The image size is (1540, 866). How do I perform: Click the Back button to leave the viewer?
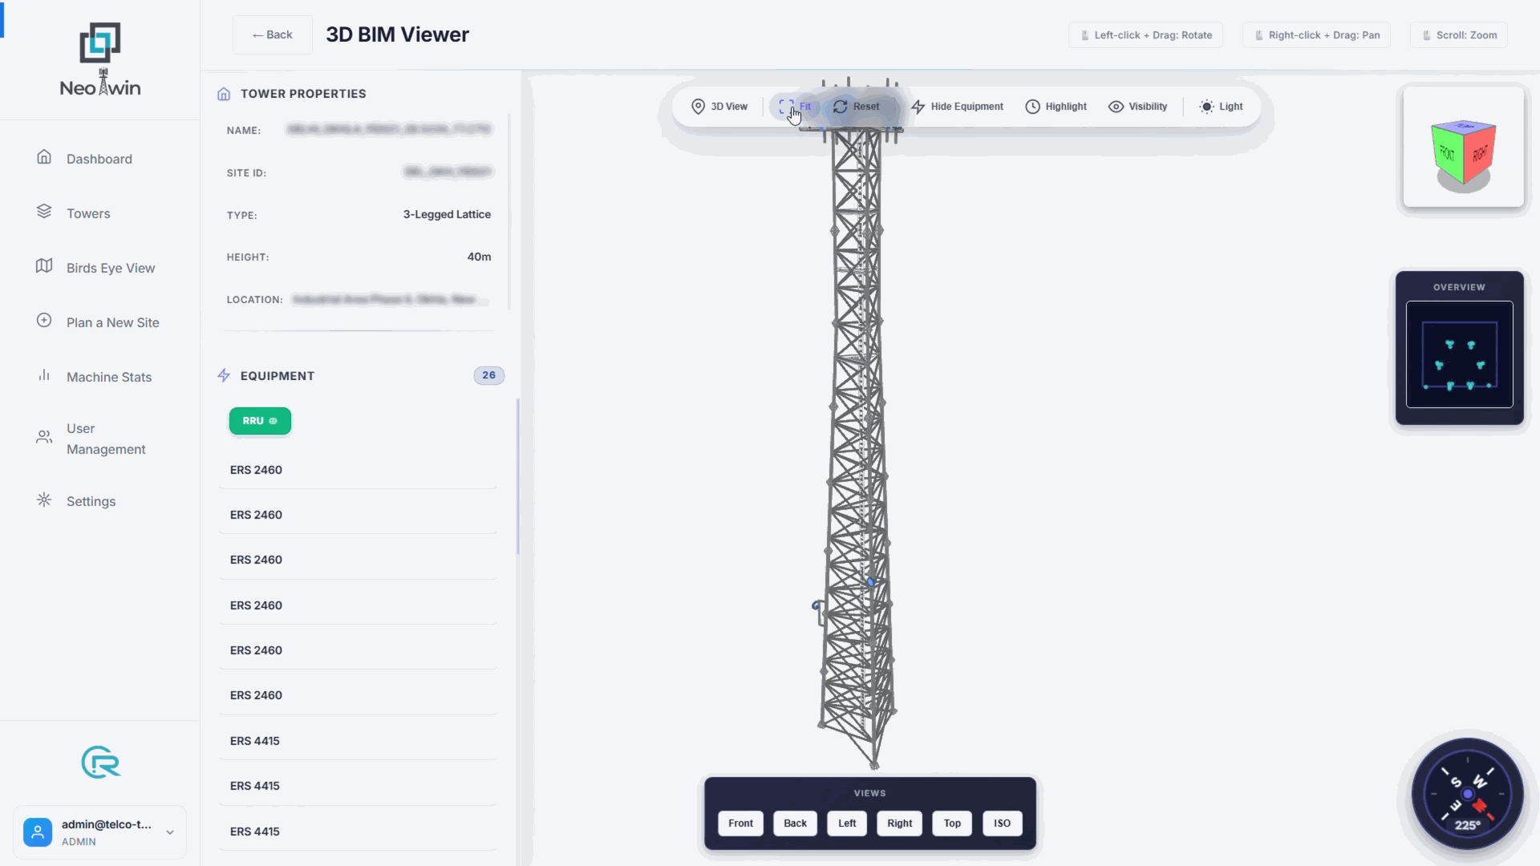tap(272, 34)
